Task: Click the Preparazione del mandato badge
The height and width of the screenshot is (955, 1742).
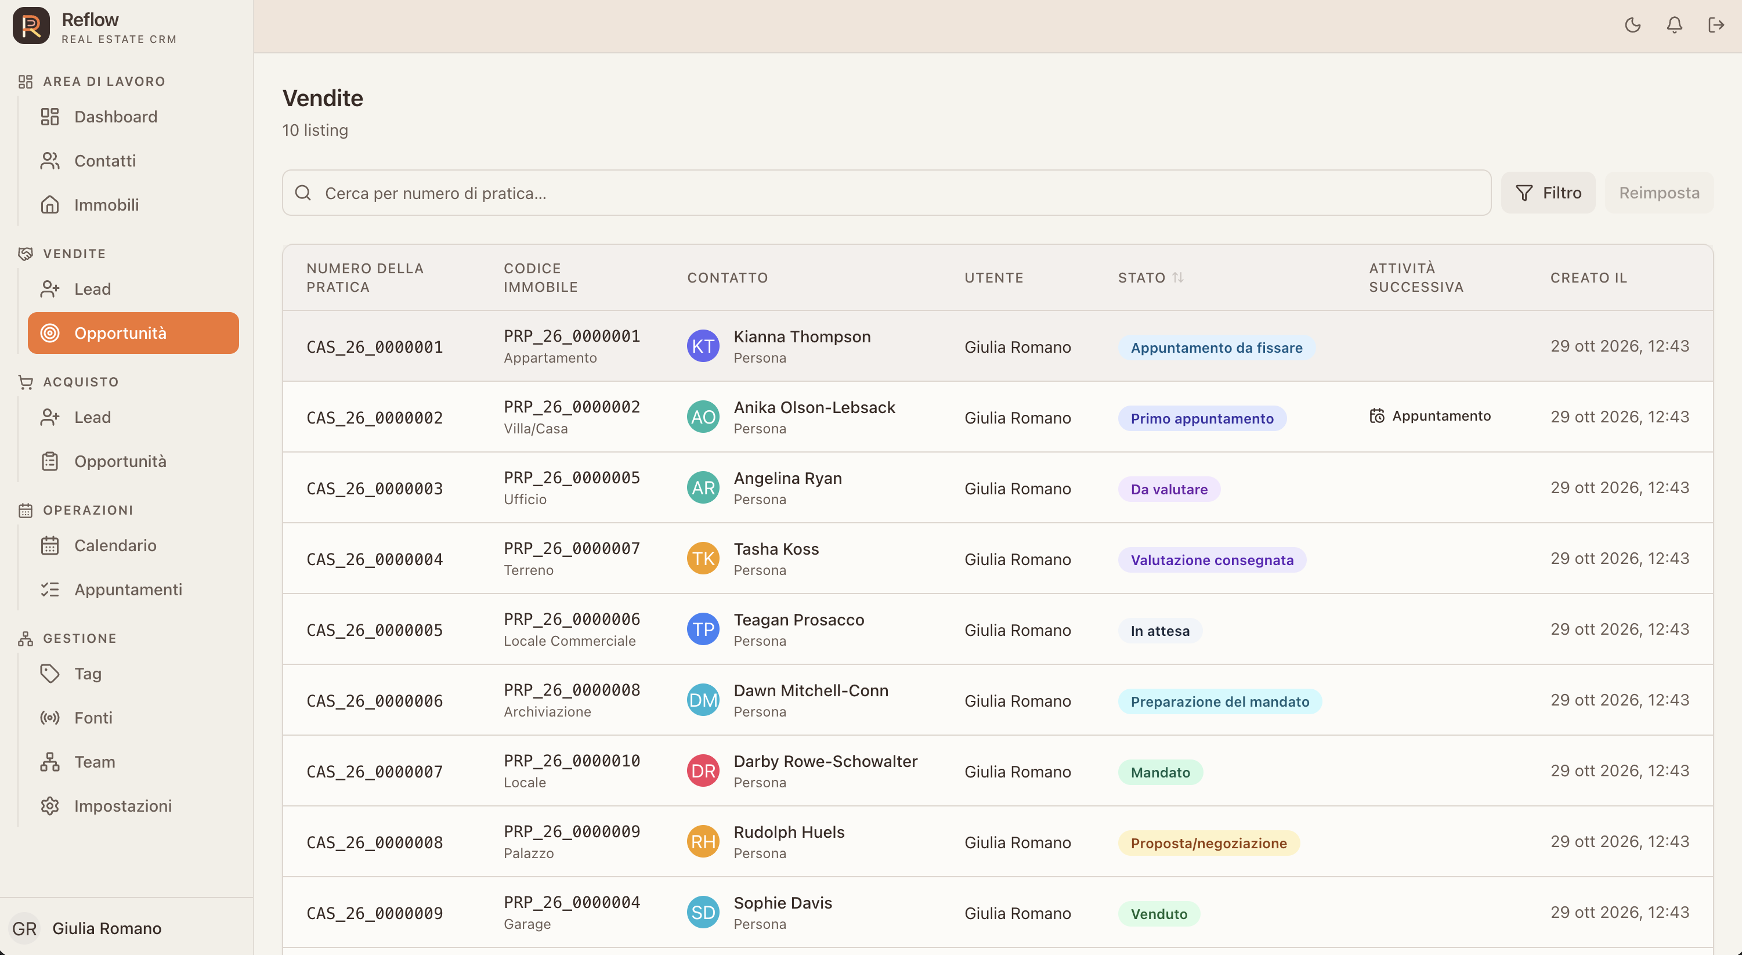Action: coord(1219,701)
